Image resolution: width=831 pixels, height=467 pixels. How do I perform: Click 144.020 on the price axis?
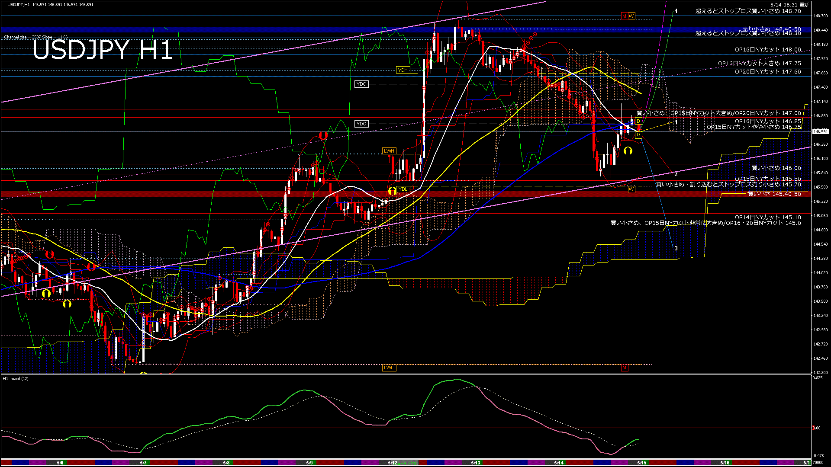point(821,273)
